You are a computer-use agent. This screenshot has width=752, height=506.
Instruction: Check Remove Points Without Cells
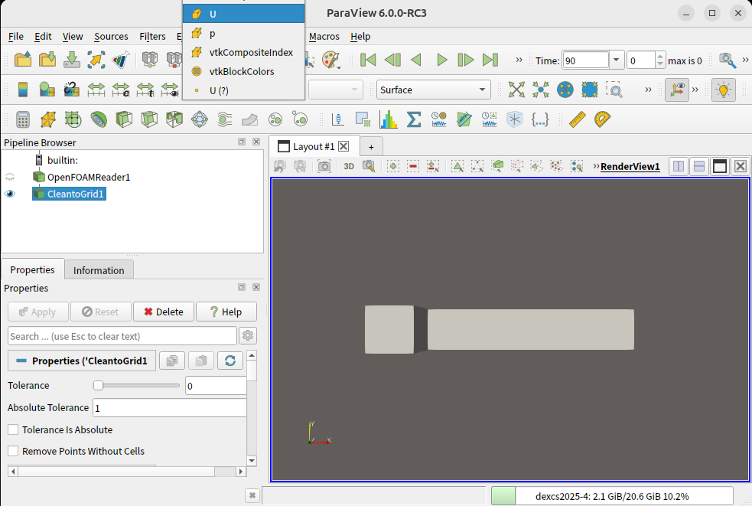pos(13,452)
